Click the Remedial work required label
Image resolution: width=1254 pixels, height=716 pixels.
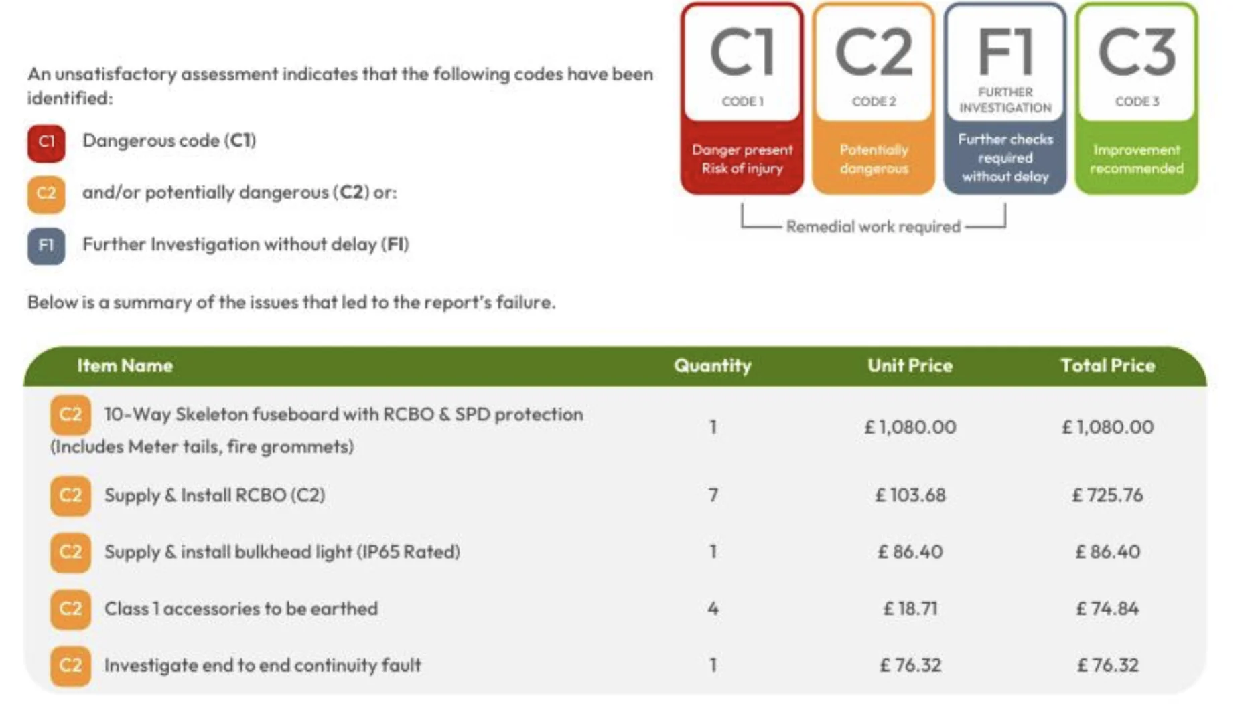(x=874, y=227)
